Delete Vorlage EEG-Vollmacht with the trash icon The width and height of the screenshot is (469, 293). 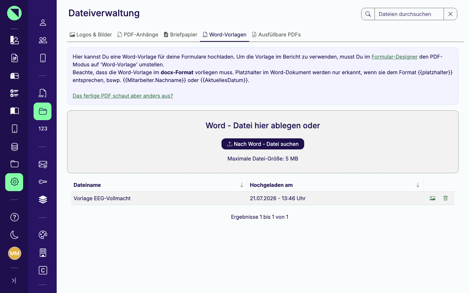click(446, 198)
